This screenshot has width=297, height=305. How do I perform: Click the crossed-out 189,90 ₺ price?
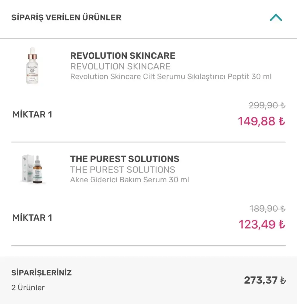267,209
